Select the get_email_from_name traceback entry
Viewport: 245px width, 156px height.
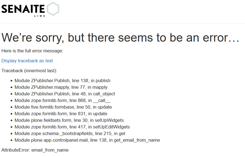(x=87, y=140)
